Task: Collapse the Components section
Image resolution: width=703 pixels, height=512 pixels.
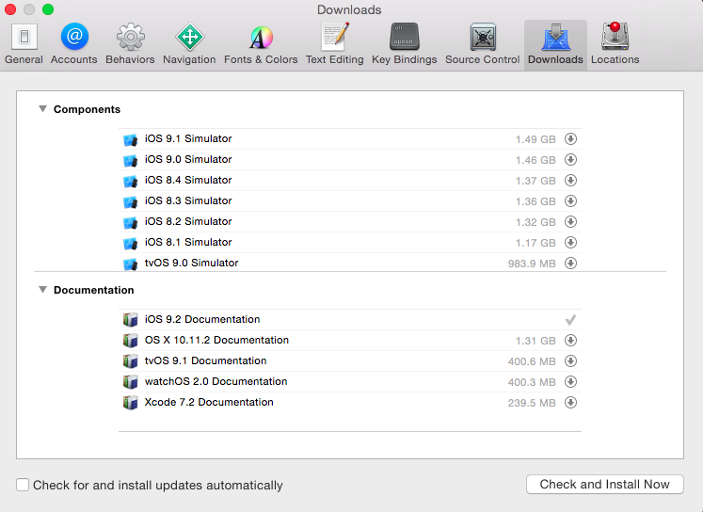Action: coord(42,109)
